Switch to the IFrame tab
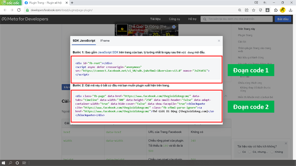296x166 pixels. click(105, 41)
